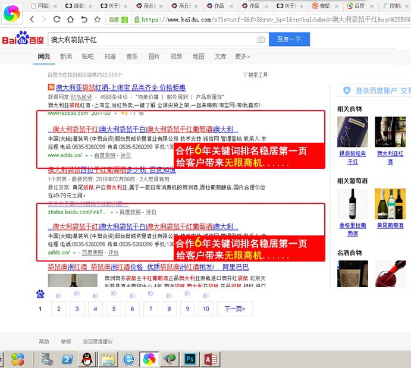The width and height of the screenshot is (411, 368).
Task: Expand dropdown arrow next to www.adlds.cn/
Action: (86, 155)
